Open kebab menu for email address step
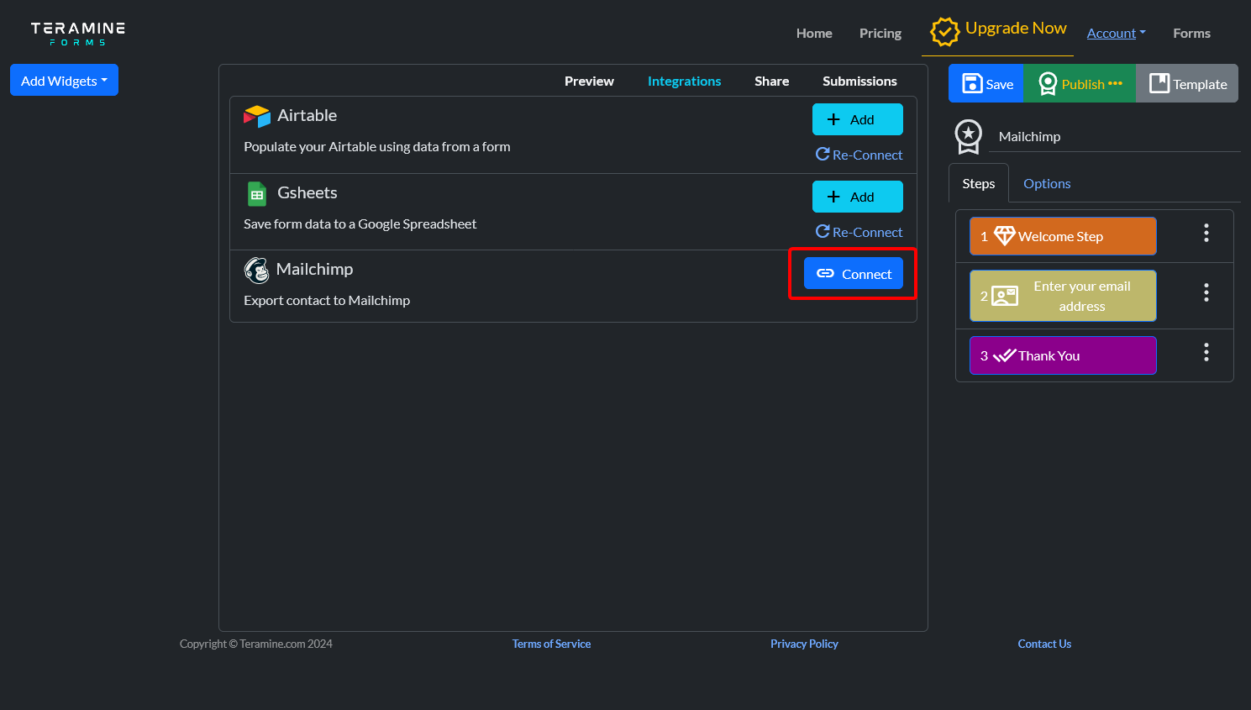The width and height of the screenshot is (1251, 710). click(1206, 292)
